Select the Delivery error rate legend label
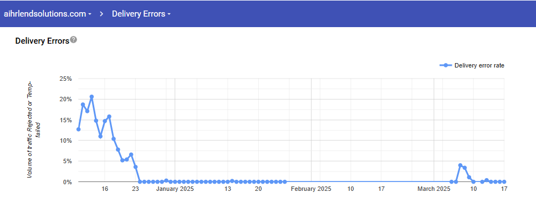536x213 pixels. tap(479, 65)
